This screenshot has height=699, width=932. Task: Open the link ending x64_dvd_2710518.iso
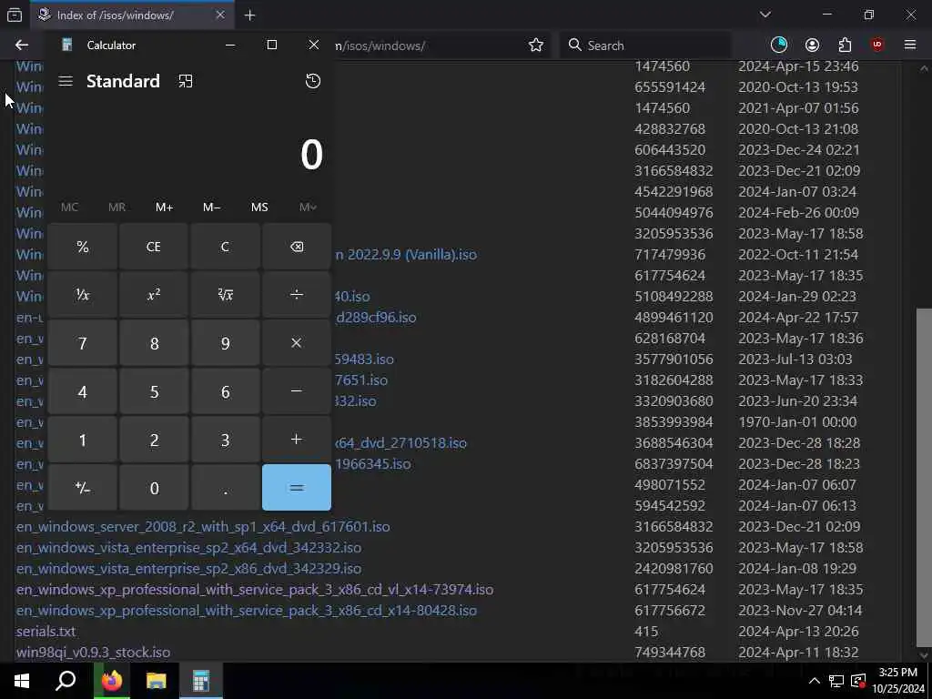coord(400,443)
